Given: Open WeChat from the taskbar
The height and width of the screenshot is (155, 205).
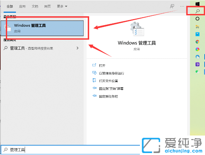Looking at the screenshot, I should click(x=197, y=72).
